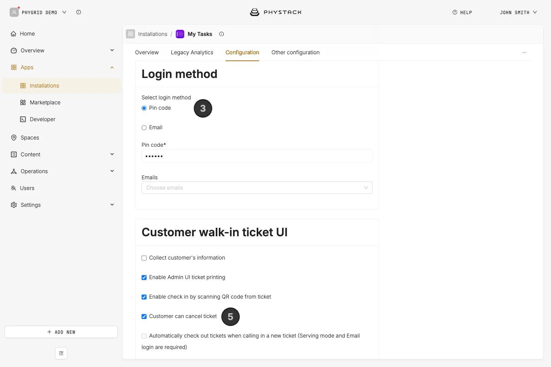Open the JOHN SMITH user menu
The height and width of the screenshot is (367, 551).
pyautogui.click(x=518, y=12)
